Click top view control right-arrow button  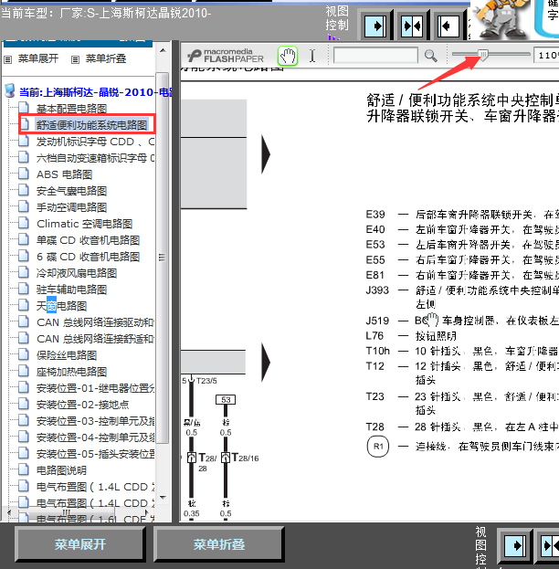click(376, 26)
